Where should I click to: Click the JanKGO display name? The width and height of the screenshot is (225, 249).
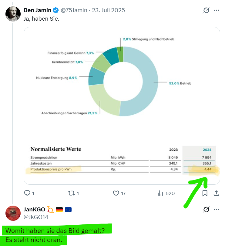(x=34, y=210)
